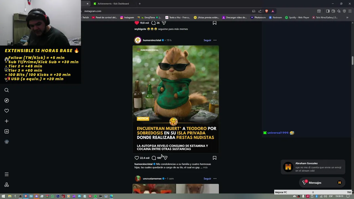
Task: Open humorsincristal profile from post header
Action: [152, 40]
